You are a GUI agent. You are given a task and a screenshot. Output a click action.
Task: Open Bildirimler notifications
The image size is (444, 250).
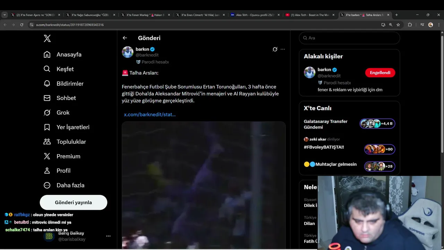(x=63, y=84)
